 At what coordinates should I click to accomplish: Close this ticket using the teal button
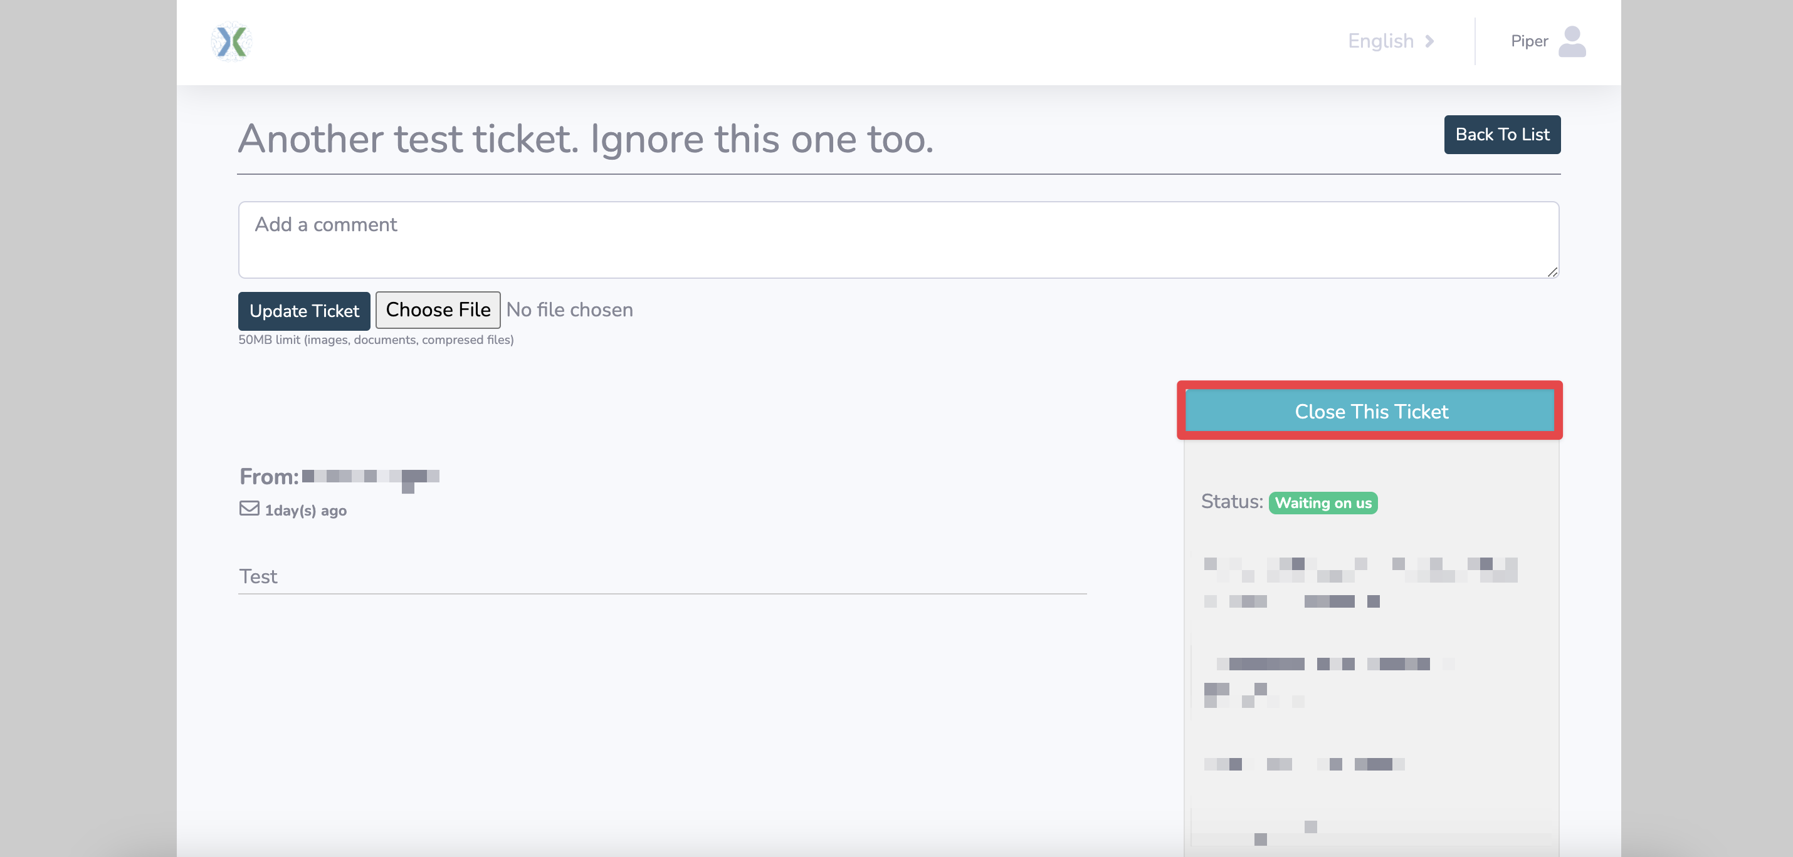pyautogui.click(x=1370, y=412)
